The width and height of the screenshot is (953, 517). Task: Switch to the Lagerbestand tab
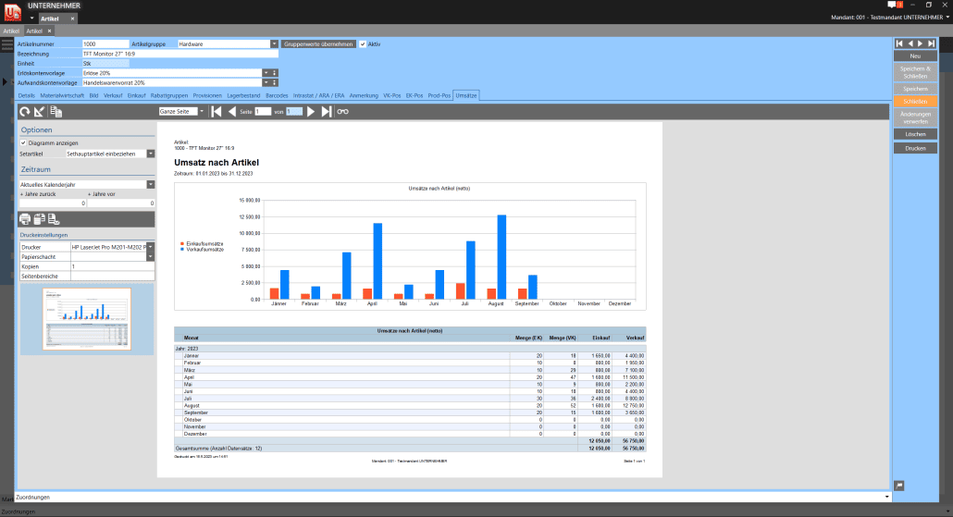point(244,95)
